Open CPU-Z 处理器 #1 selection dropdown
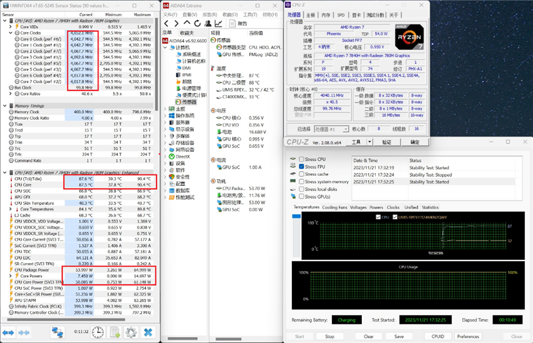Viewport: 533px width, 343px height. point(346,129)
